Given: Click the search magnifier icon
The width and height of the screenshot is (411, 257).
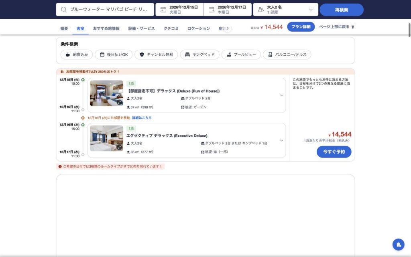Looking at the screenshot, I should (x=64, y=10).
